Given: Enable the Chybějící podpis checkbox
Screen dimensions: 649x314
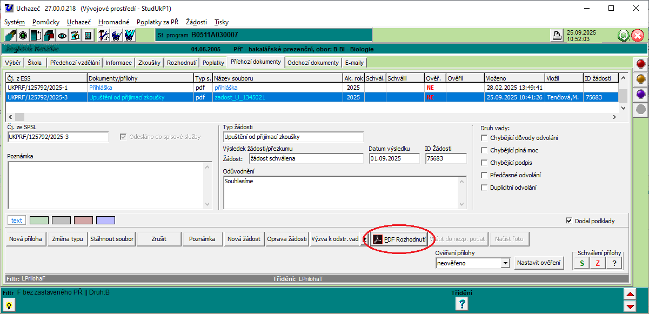Looking at the screenshot, I should 484,163.
